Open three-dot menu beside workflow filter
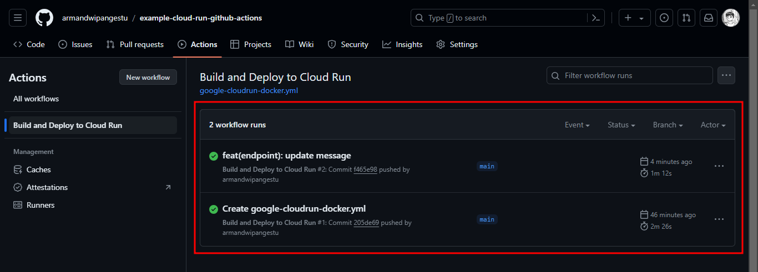 pos(726,75)
